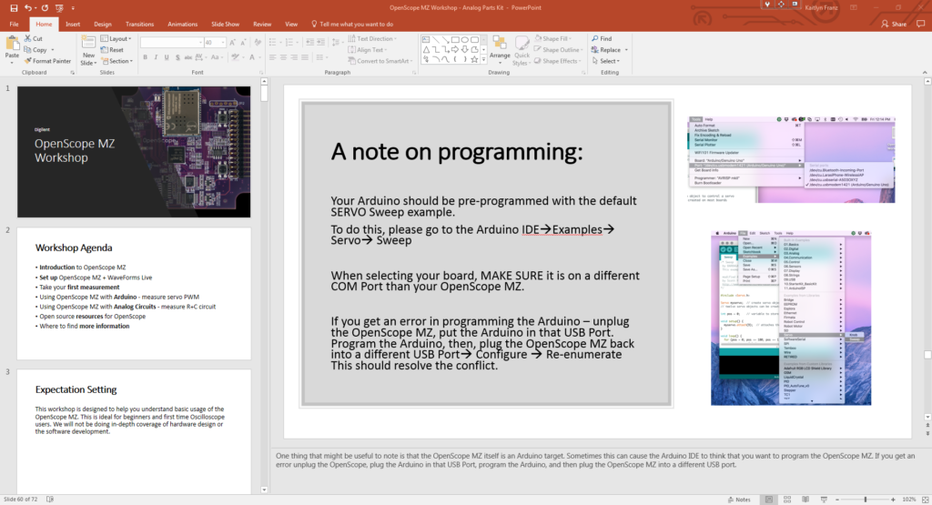Viewport: 932px width, 505px height.
Task: Toggle Notes pane in status bar
Action: point(739,500)
